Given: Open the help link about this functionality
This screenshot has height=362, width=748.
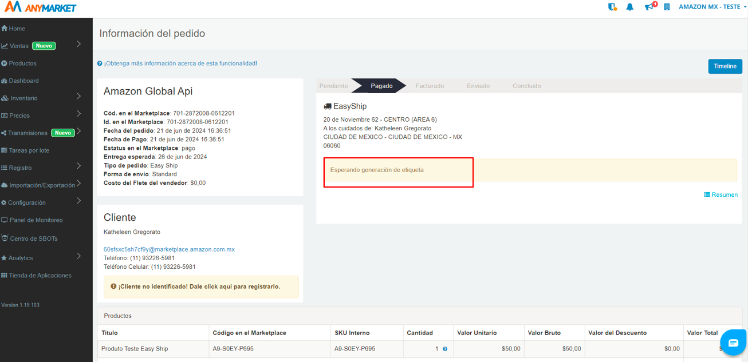Looking at the screenshot, I should tap(180, 63).
